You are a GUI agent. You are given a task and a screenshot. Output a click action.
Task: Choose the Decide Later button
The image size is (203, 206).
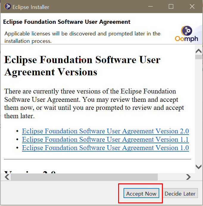[x=180, y=193]
